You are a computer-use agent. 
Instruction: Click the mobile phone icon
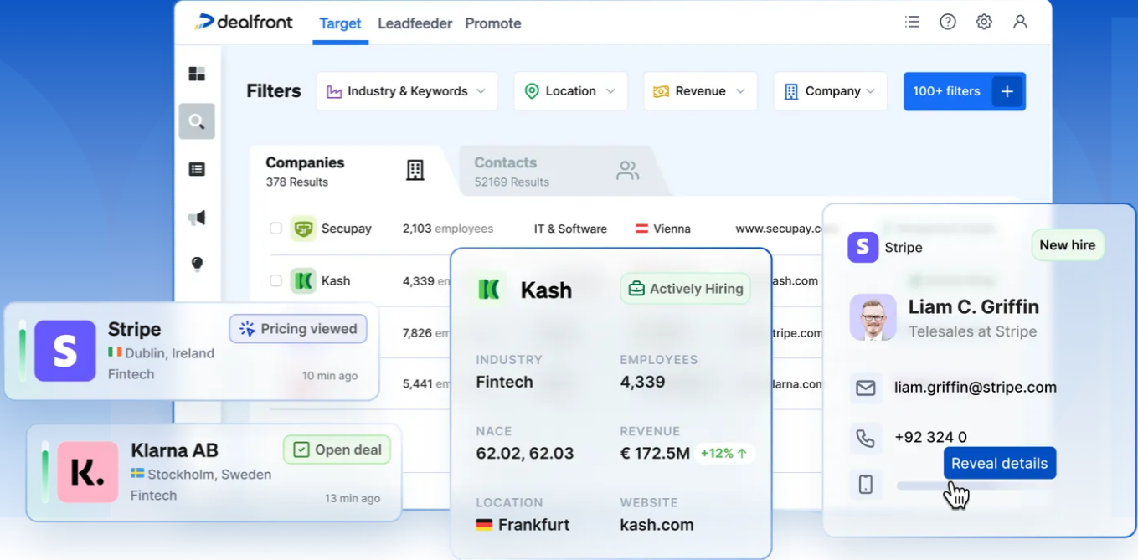(x=866, y=484)
